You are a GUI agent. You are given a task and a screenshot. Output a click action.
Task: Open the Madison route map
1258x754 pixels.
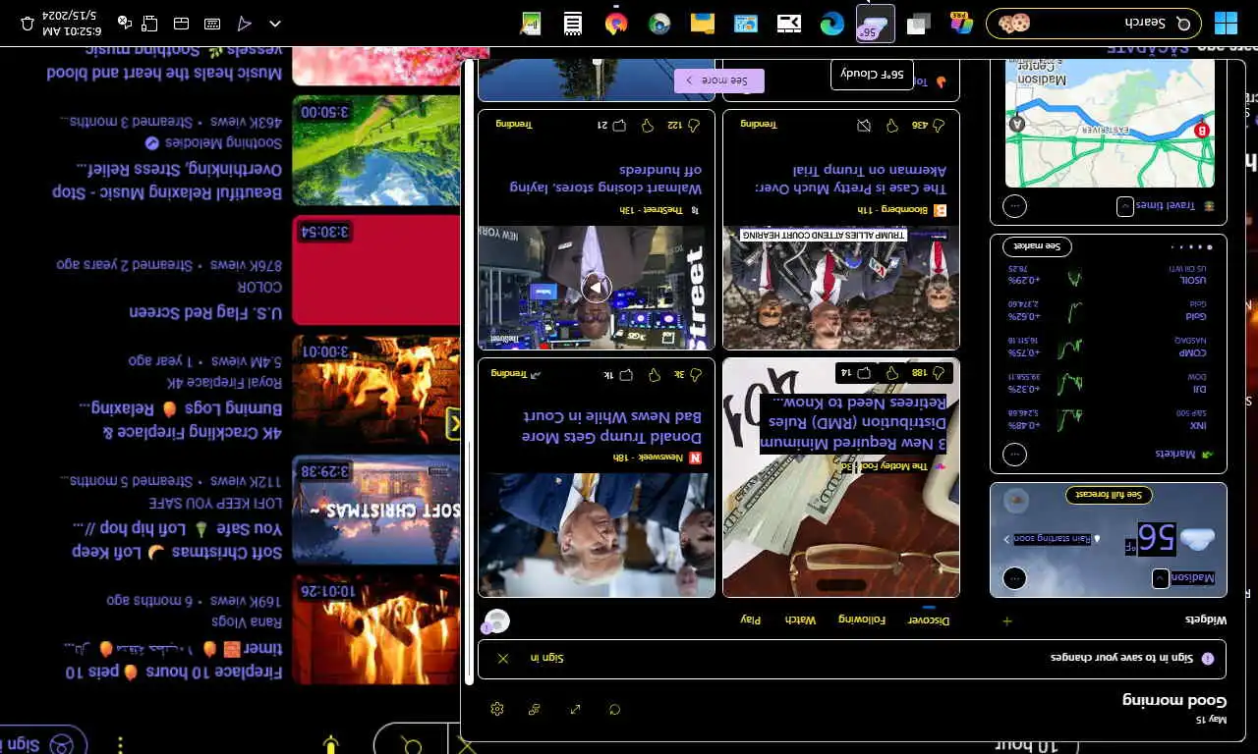point(1110,123)
